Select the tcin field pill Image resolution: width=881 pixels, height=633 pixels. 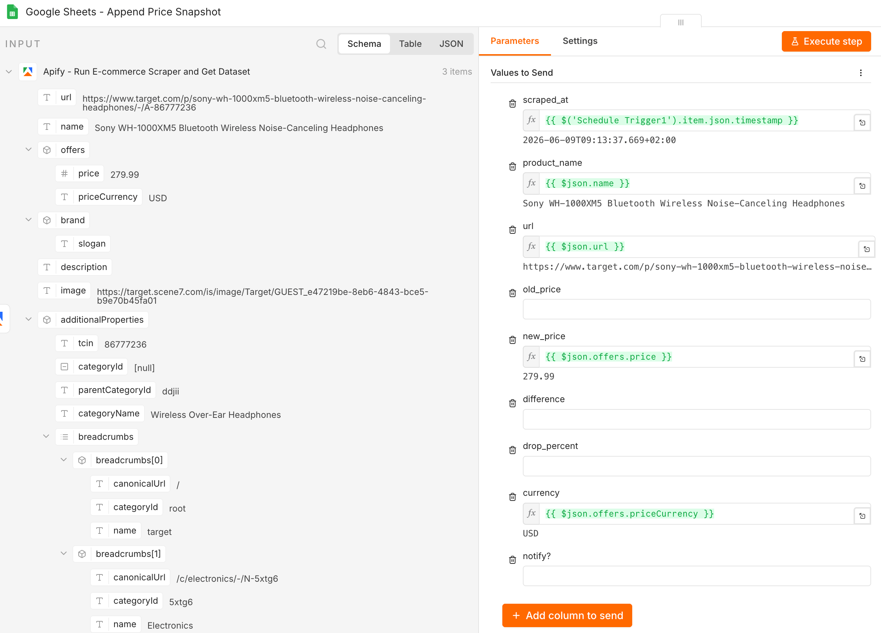click(76, 343)
